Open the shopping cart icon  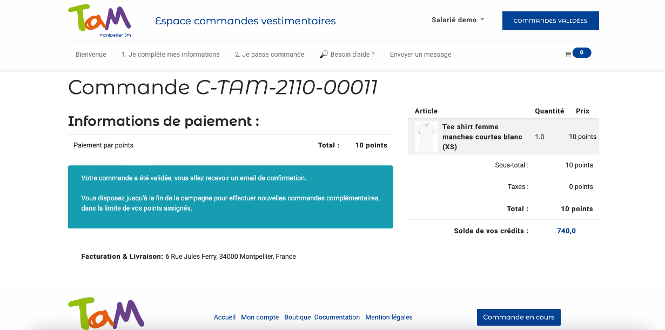(568, 55)
